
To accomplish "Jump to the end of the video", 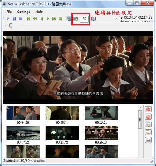I will point(61,19).
